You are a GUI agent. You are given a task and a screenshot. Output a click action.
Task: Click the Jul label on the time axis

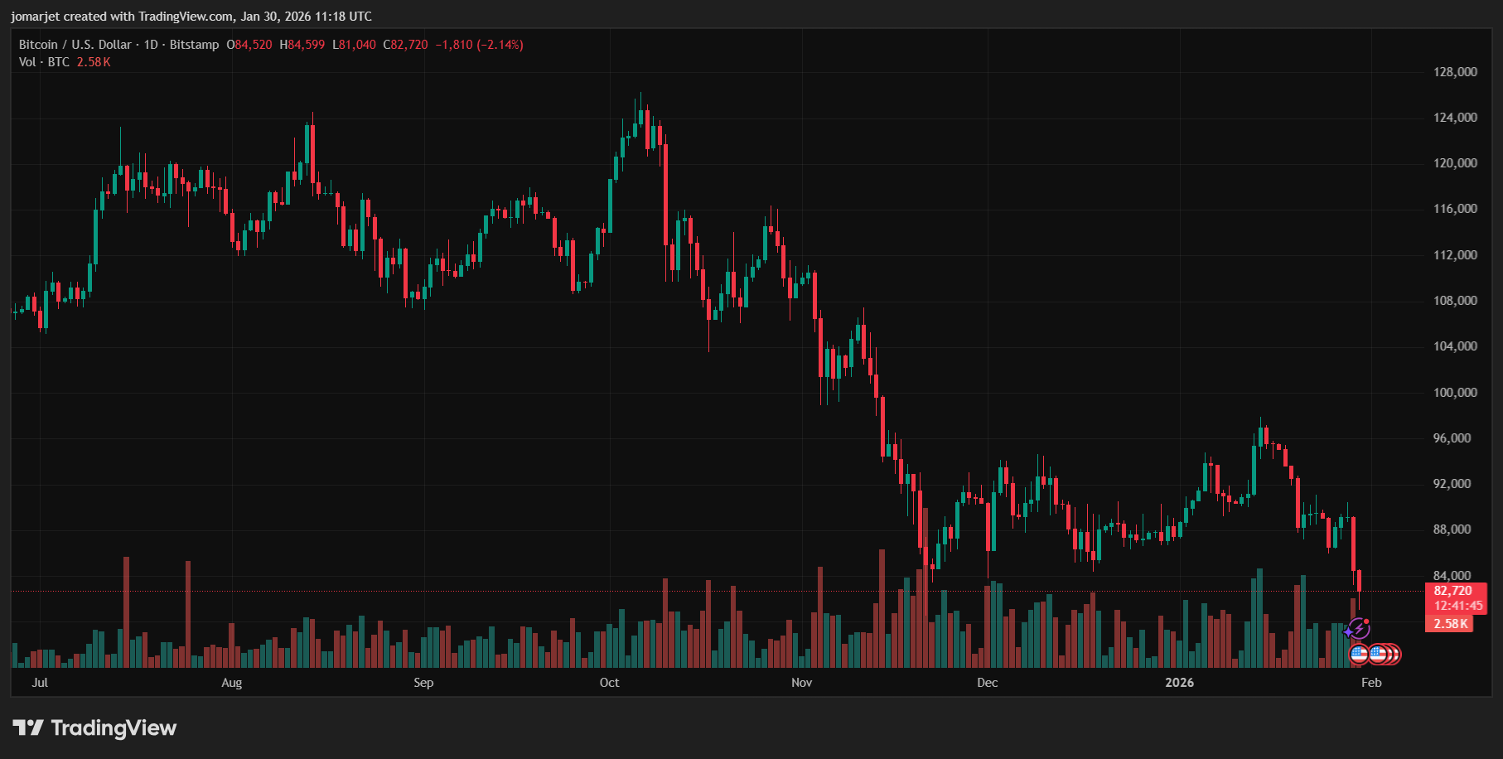[40, 683]
